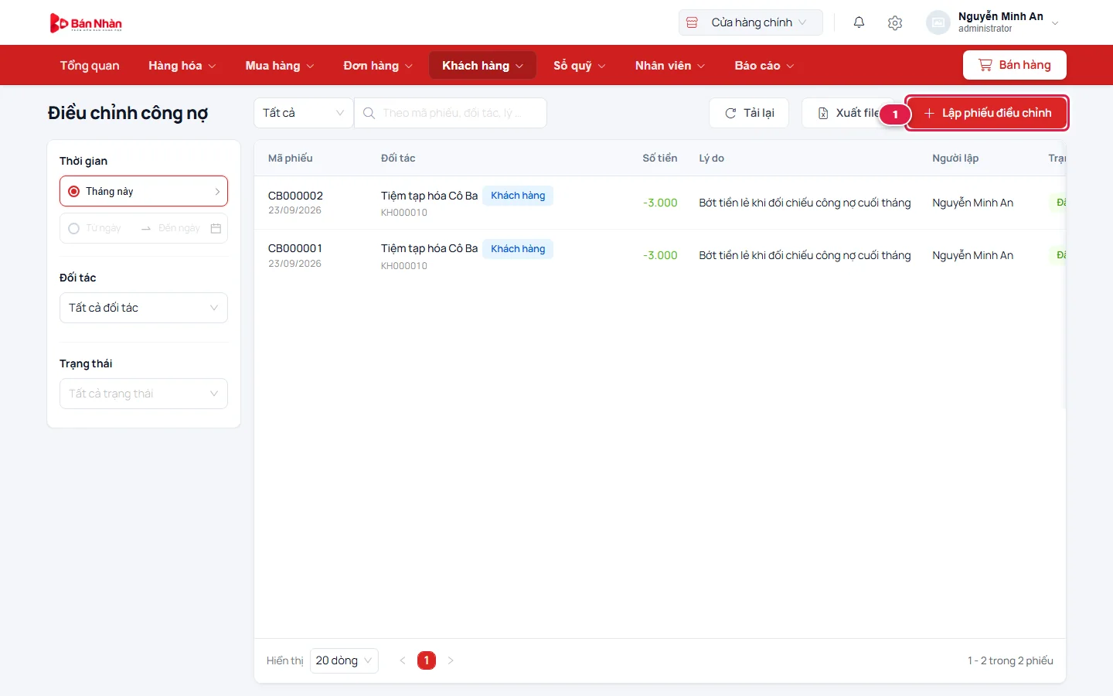Screen dimensions: 1113x696
Task: Select page 1 in pagination
Action: 427,660
